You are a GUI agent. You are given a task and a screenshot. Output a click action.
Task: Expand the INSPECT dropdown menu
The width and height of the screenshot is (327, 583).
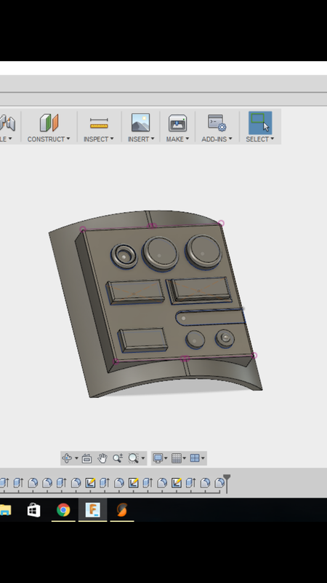pos(99,139)
